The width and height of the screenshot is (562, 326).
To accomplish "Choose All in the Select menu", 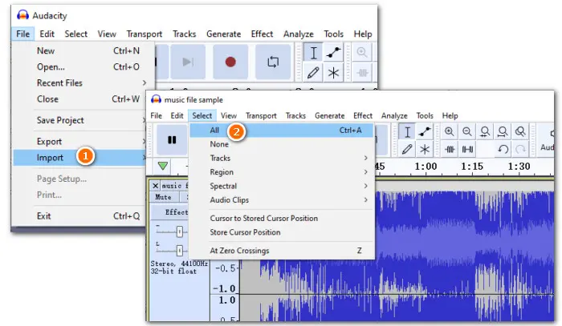I will 282,130.
